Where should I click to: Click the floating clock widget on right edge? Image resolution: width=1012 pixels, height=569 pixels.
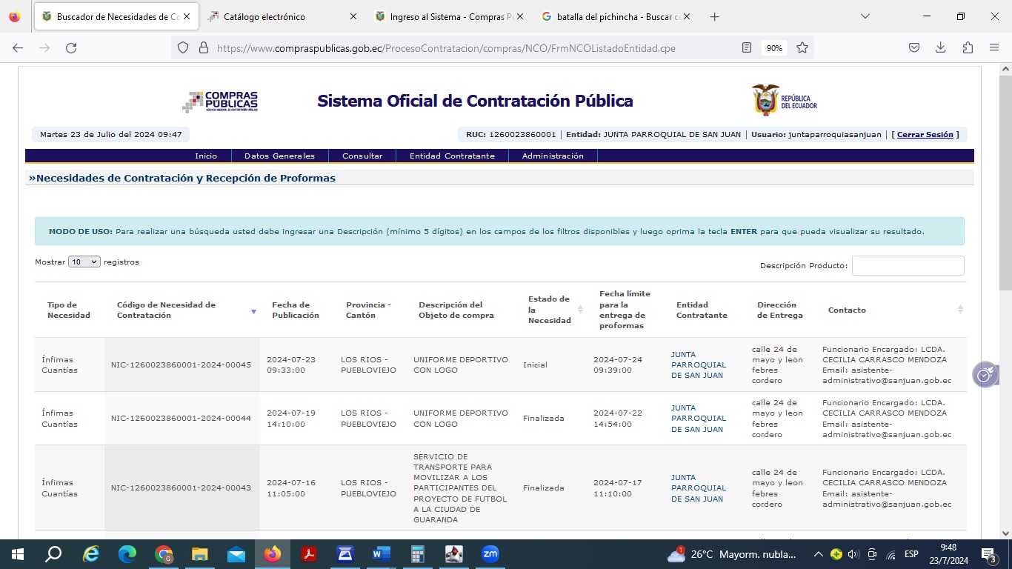985,375
